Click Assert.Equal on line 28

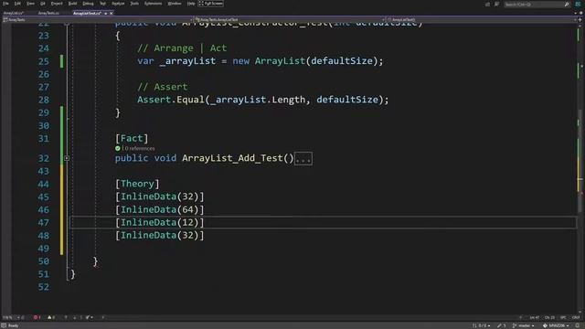coord(171,100)
